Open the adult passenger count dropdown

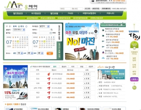pos(20,53)
